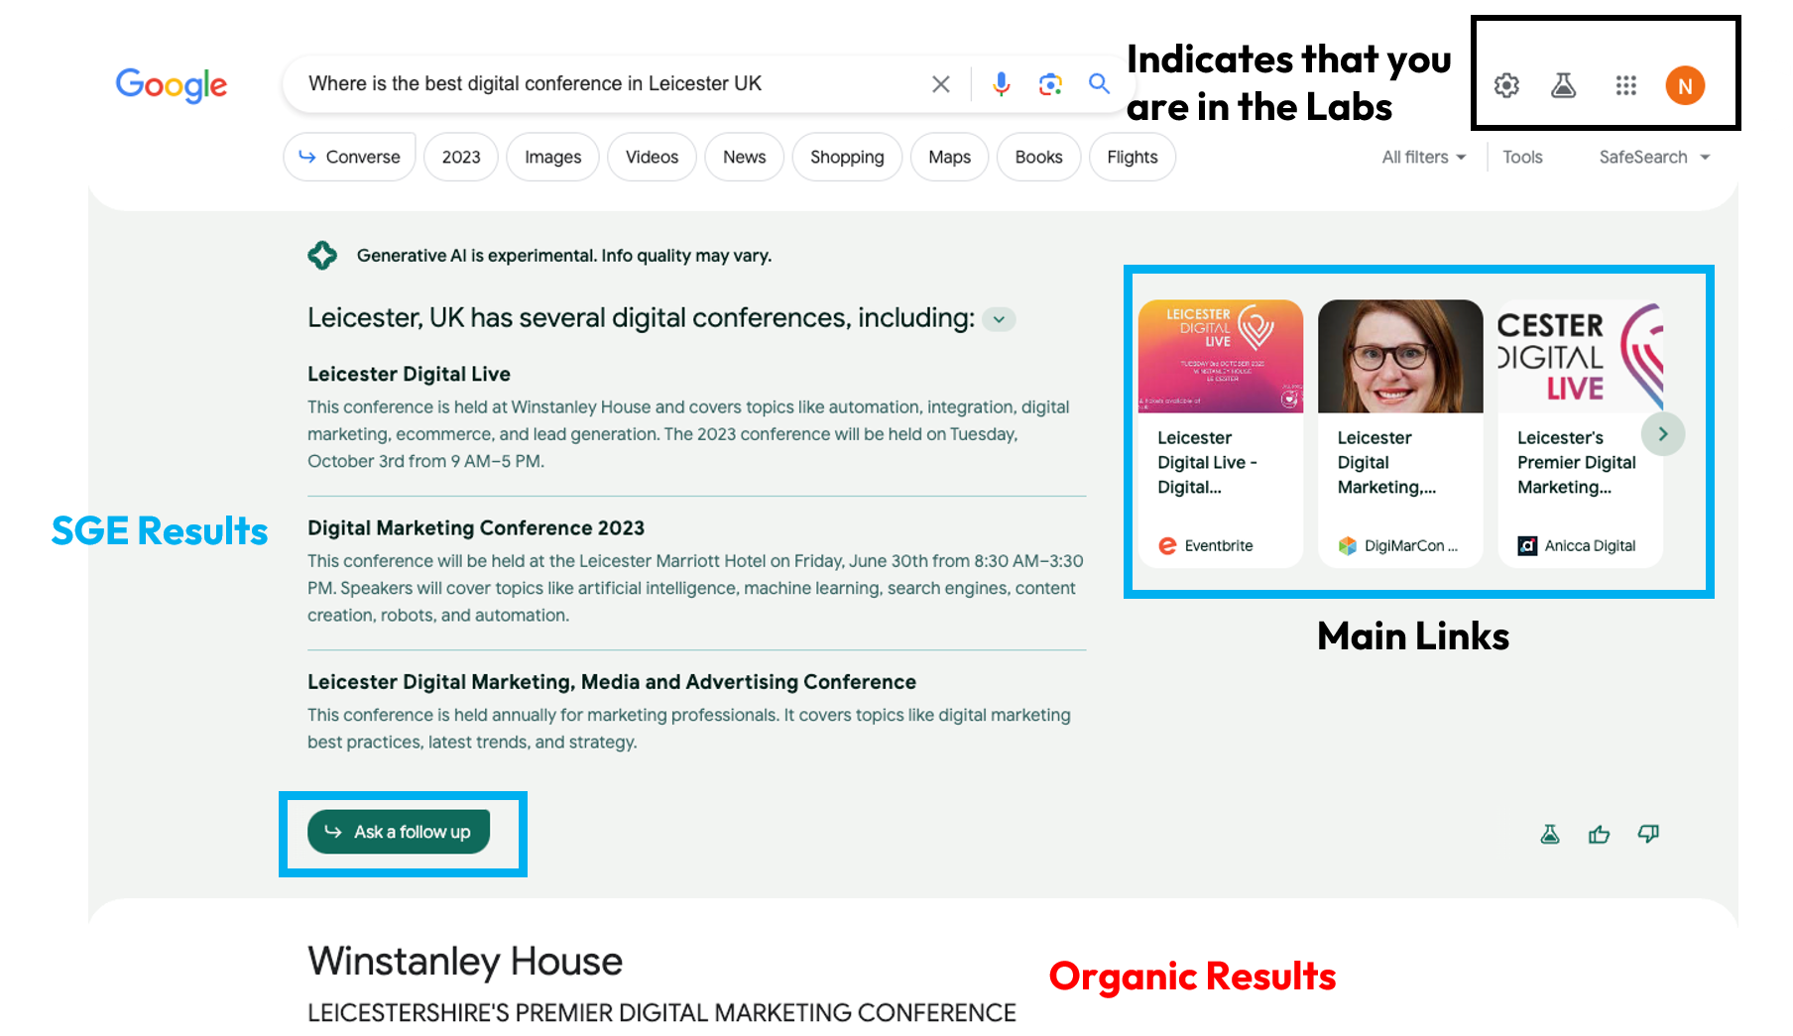Open the SafeSearch dropdown
Viewport: 1793px width, 1036px height.
pos(1654,157)
